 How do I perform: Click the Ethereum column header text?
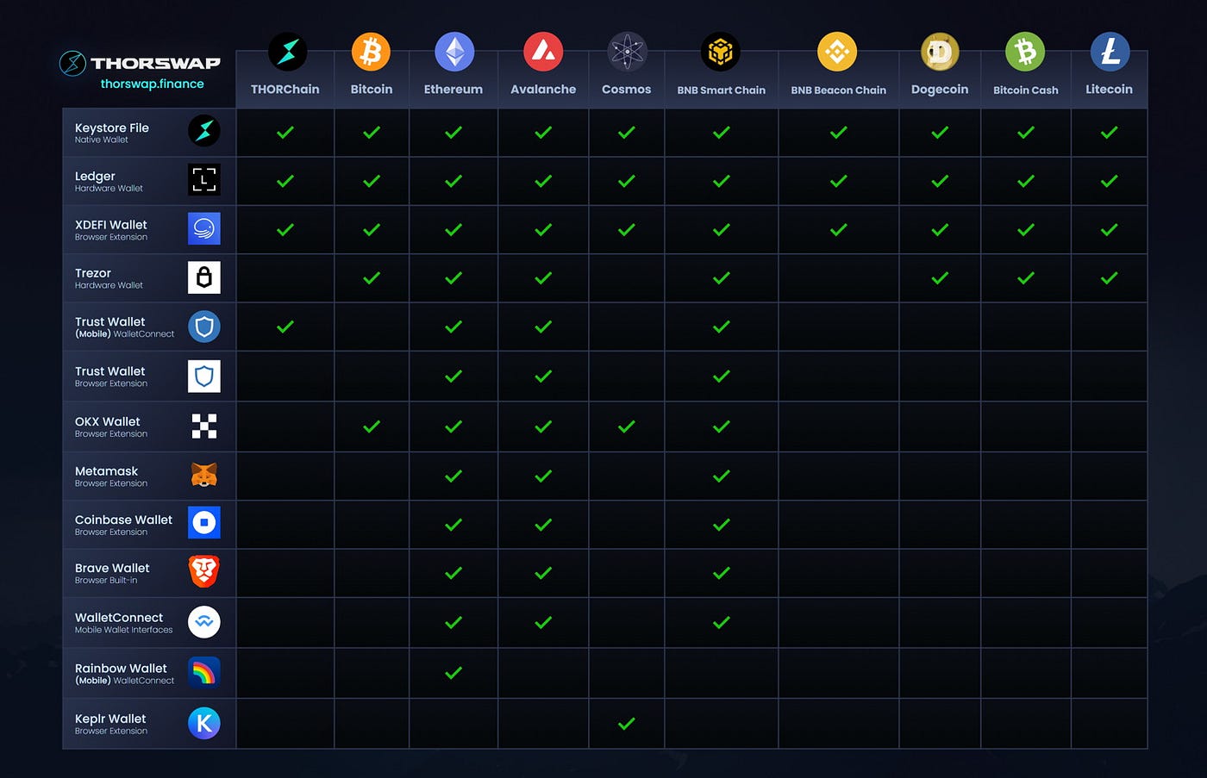coord(453,89)
